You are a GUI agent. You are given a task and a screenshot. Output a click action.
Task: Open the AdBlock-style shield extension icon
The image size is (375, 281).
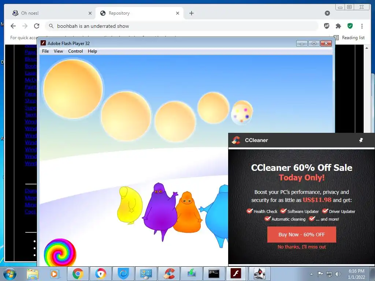327,26
